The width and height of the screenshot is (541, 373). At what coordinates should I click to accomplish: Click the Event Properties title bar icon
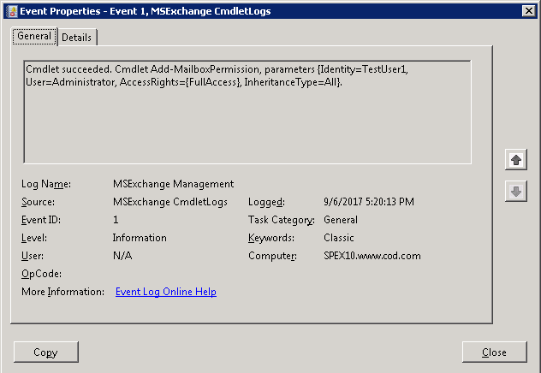coord(12,11)
